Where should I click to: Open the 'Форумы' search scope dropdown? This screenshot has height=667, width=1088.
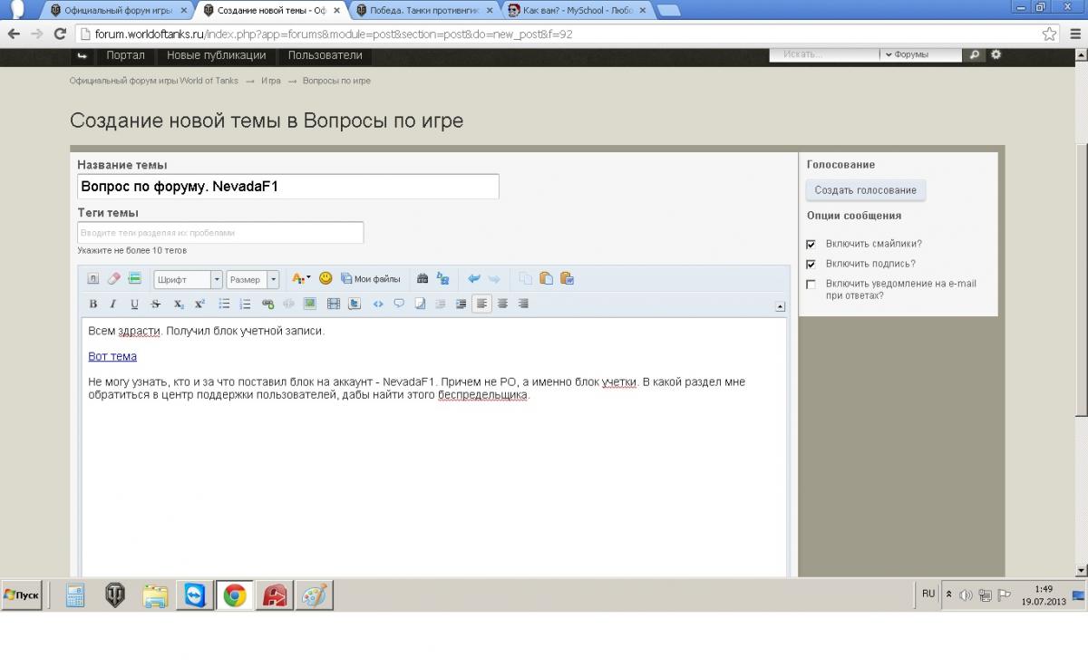click(919, 54)
